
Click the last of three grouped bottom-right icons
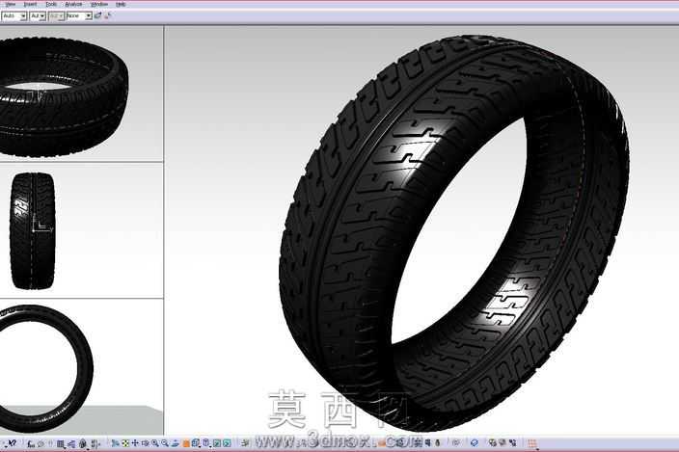(513, 443)
